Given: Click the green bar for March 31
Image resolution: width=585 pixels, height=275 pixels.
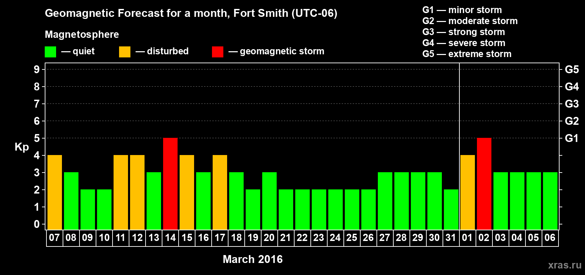Looking at the screenshot, I should pyautogui.click(x=451, y=209).
